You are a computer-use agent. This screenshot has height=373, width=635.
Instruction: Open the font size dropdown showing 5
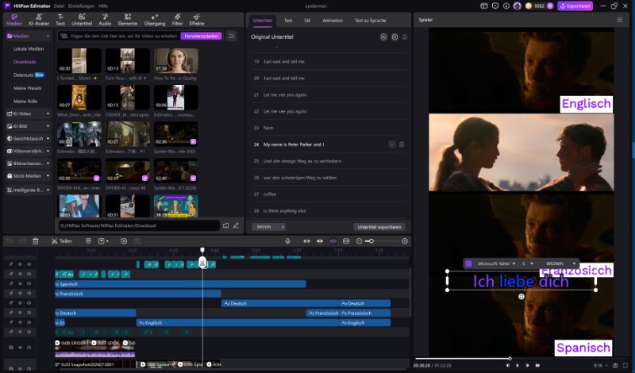[x=527, y=263]
